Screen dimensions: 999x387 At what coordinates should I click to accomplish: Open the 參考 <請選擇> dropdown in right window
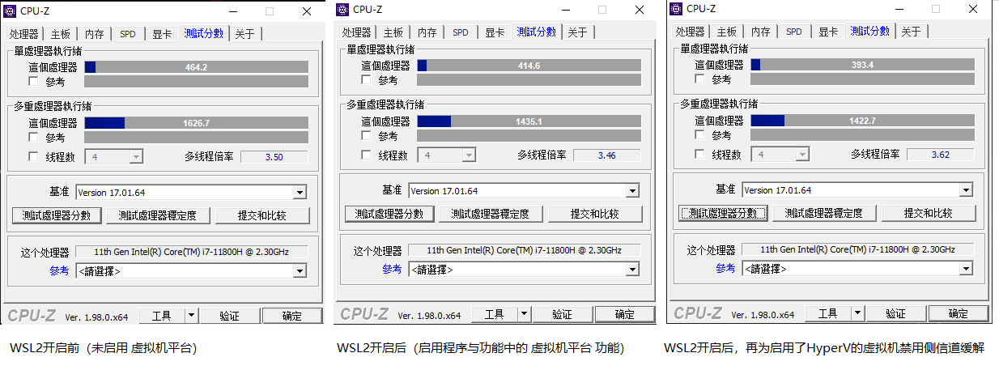tap(966, 269)
